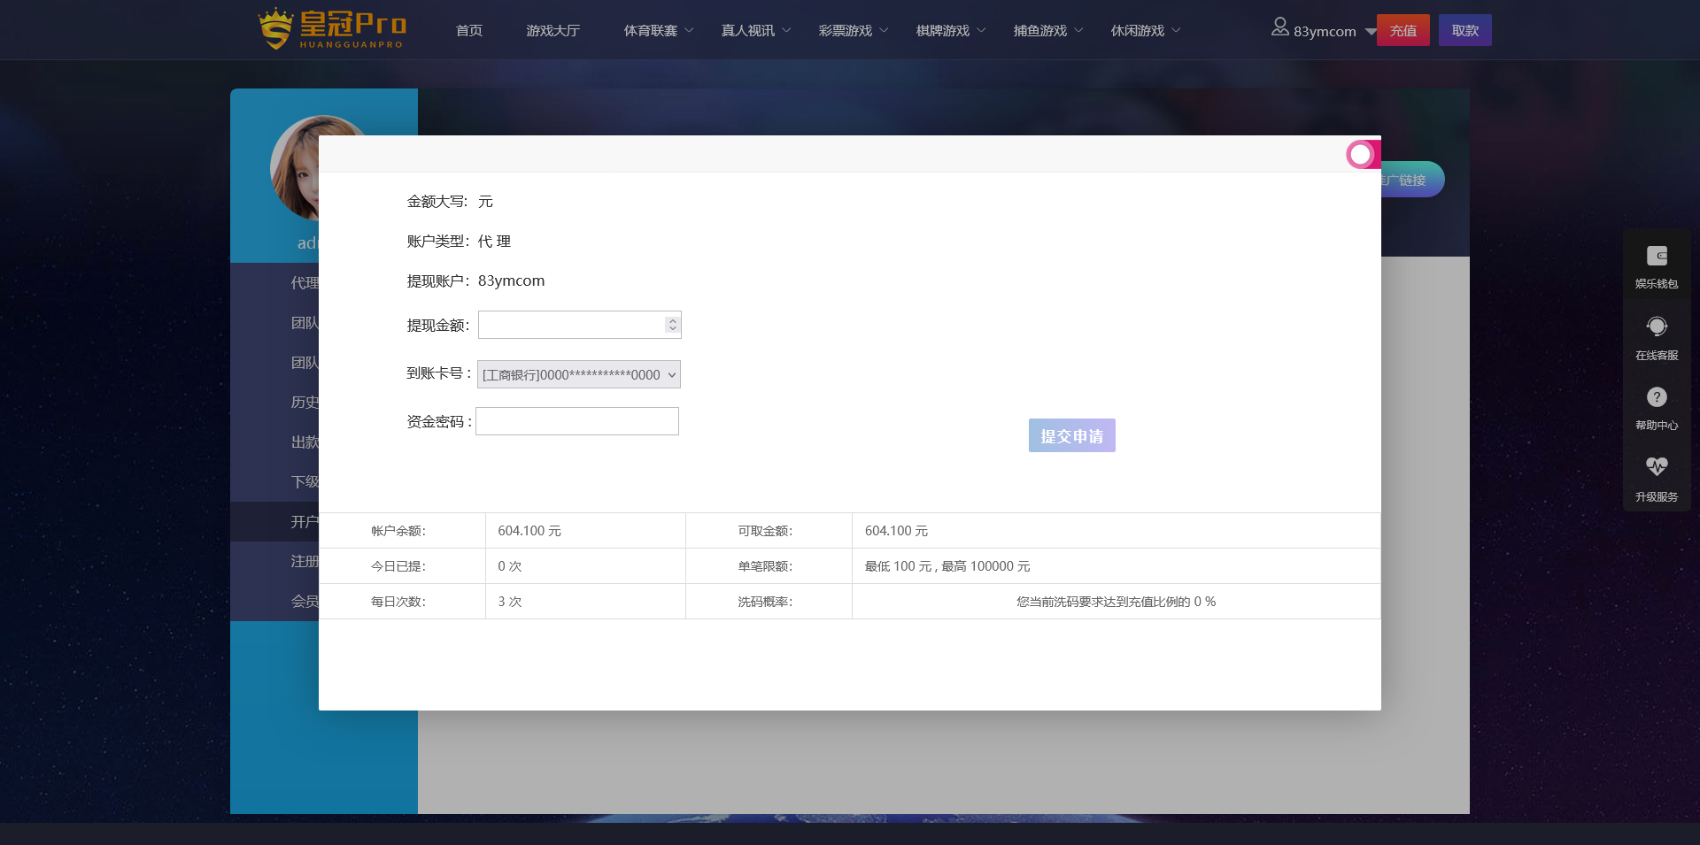
Task: Focus the 资金密码 input field
Action: [x=577, y=421]
